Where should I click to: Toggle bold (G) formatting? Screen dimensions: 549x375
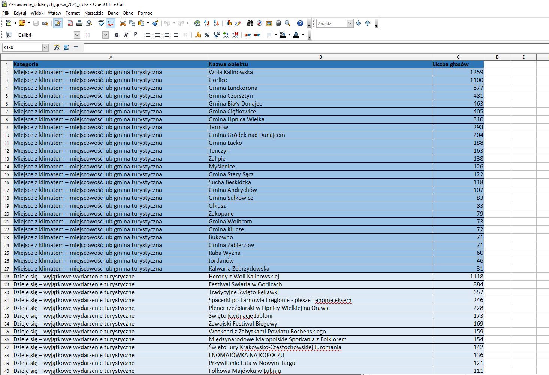pyautogui.click(x=117, y=35)
